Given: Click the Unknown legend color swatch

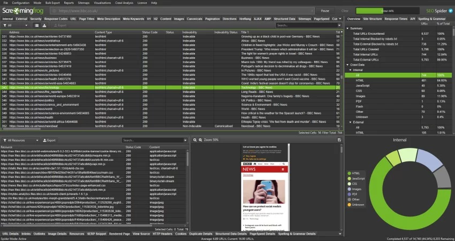Looking at the screenshot, I should pyautogui.click(x=349, y=205).
